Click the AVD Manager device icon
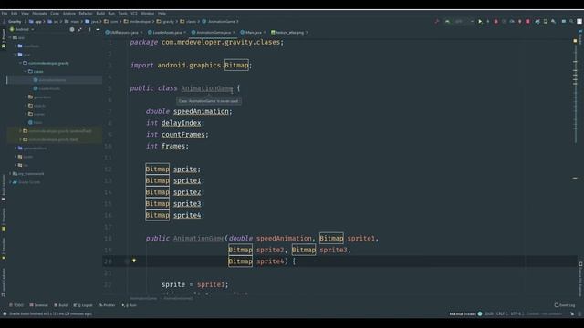 pos(546,22)
